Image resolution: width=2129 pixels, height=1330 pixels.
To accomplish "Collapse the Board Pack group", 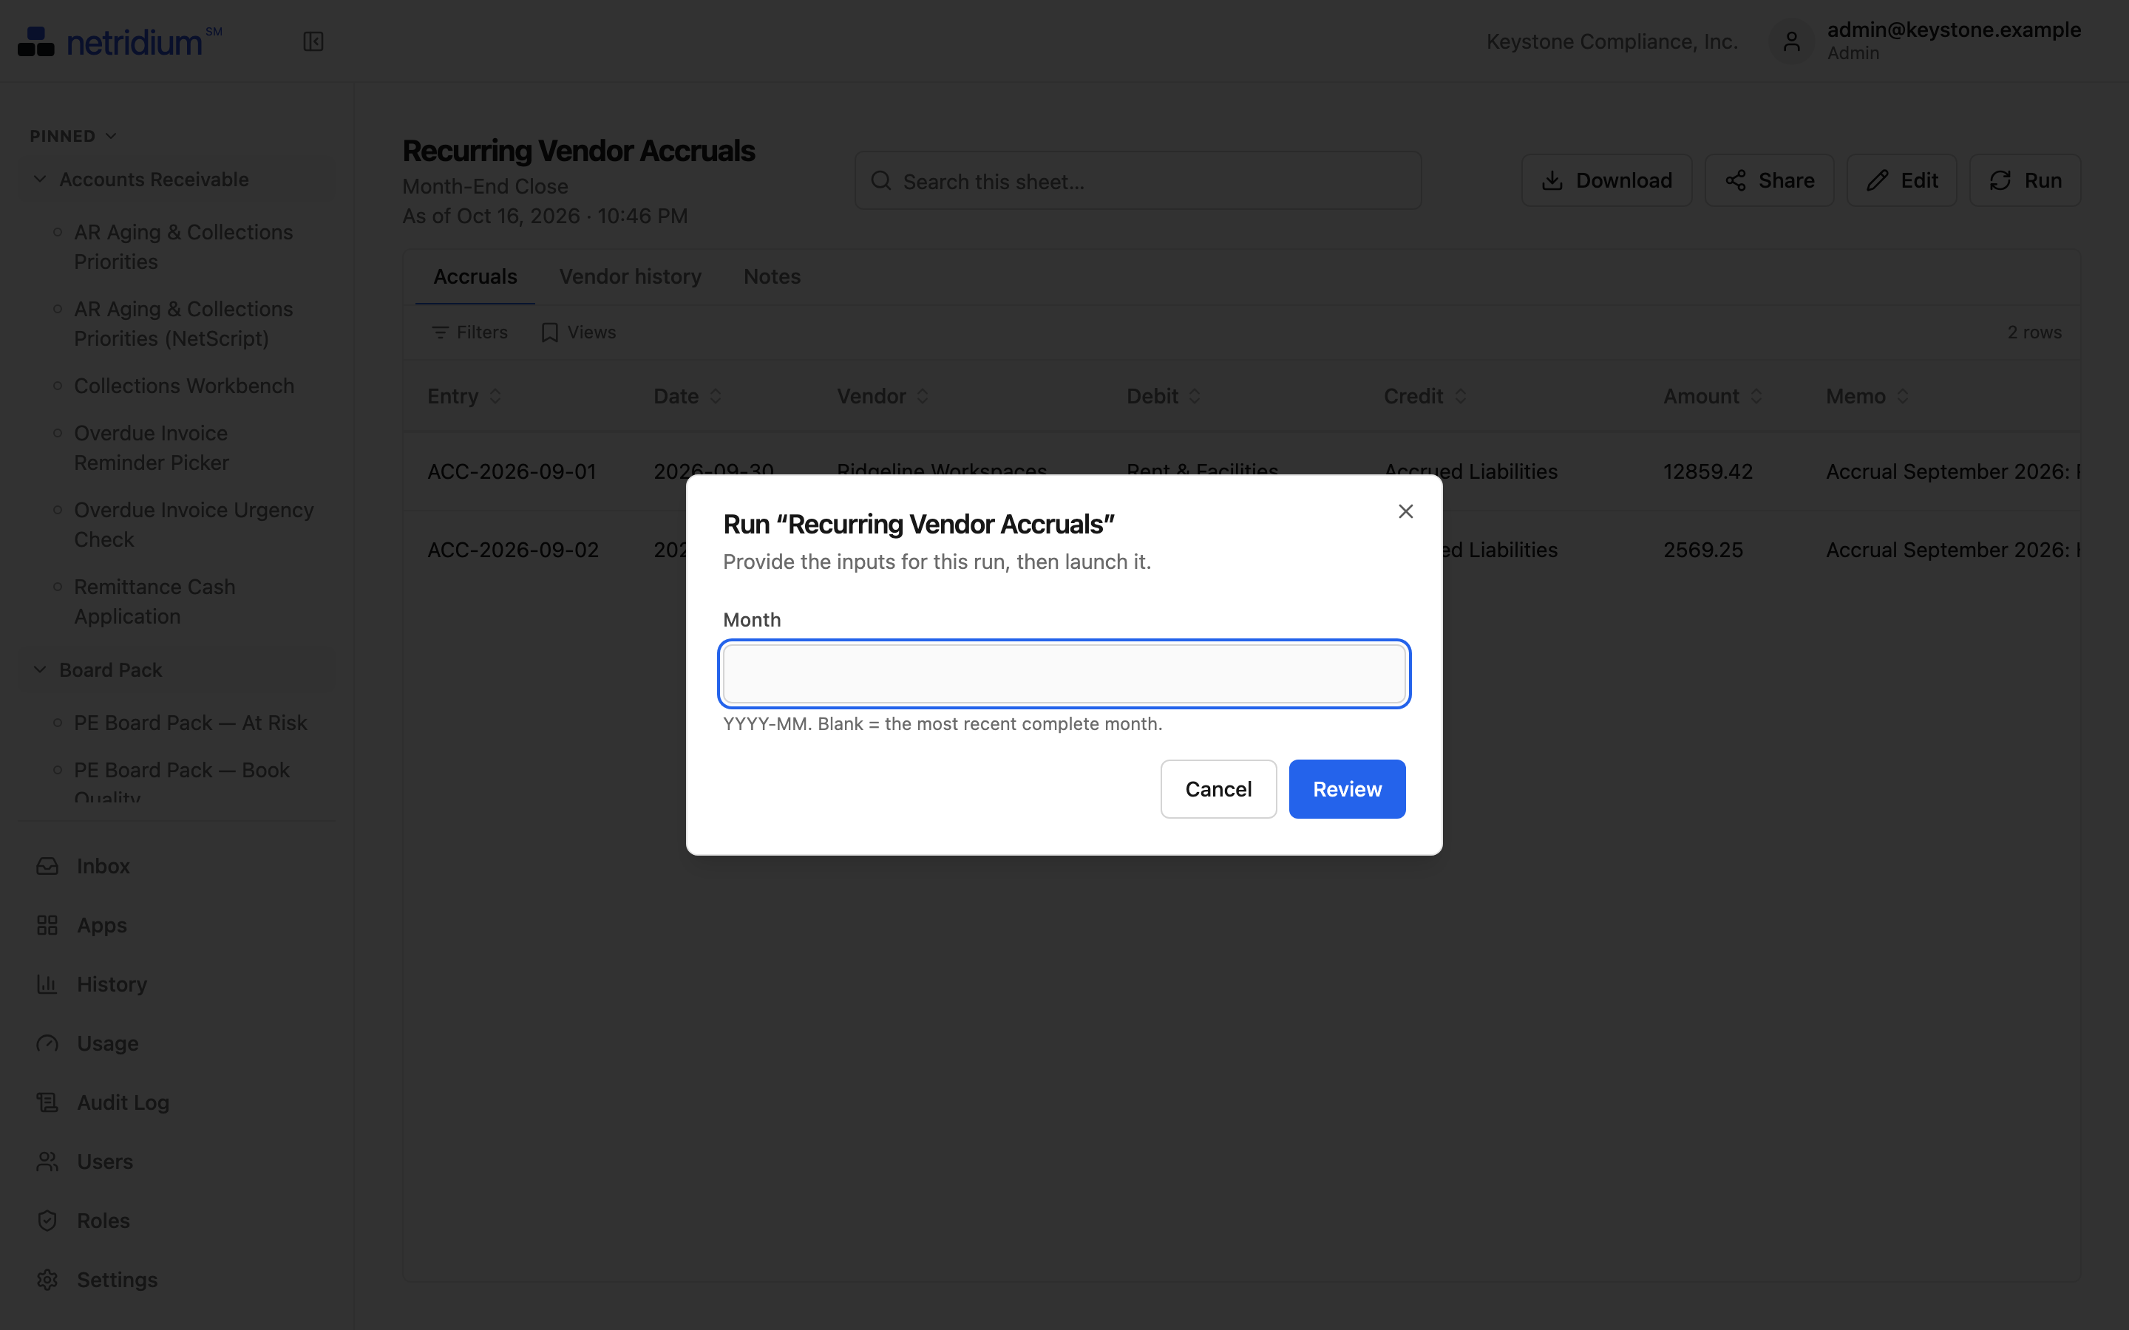I will 176,670.
